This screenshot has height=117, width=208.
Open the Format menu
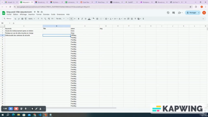(x=39, y=14)
